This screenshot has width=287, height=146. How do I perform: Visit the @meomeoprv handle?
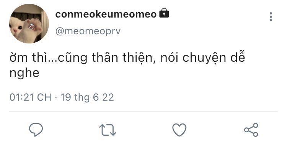pyautogui.click(x=88, y=31)
